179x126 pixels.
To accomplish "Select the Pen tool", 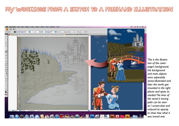I will click(6, 45).
